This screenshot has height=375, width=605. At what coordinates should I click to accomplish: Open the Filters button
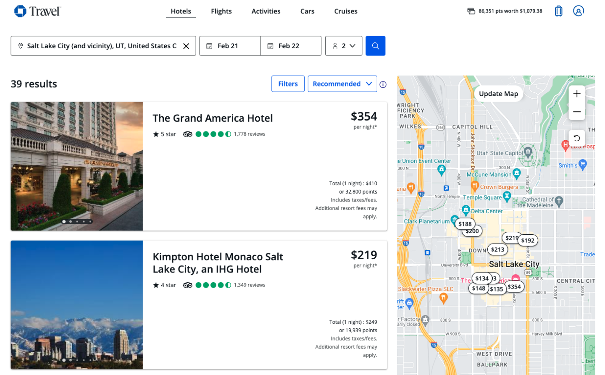[288, 84]
